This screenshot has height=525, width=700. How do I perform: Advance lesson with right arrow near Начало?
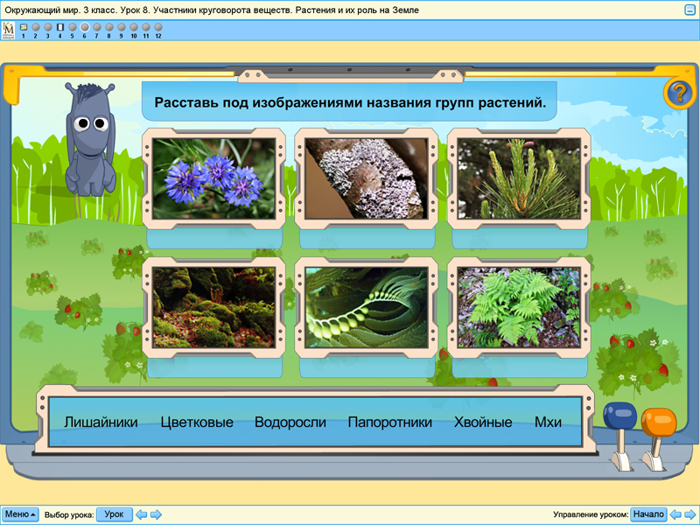(x=689, y=514)
